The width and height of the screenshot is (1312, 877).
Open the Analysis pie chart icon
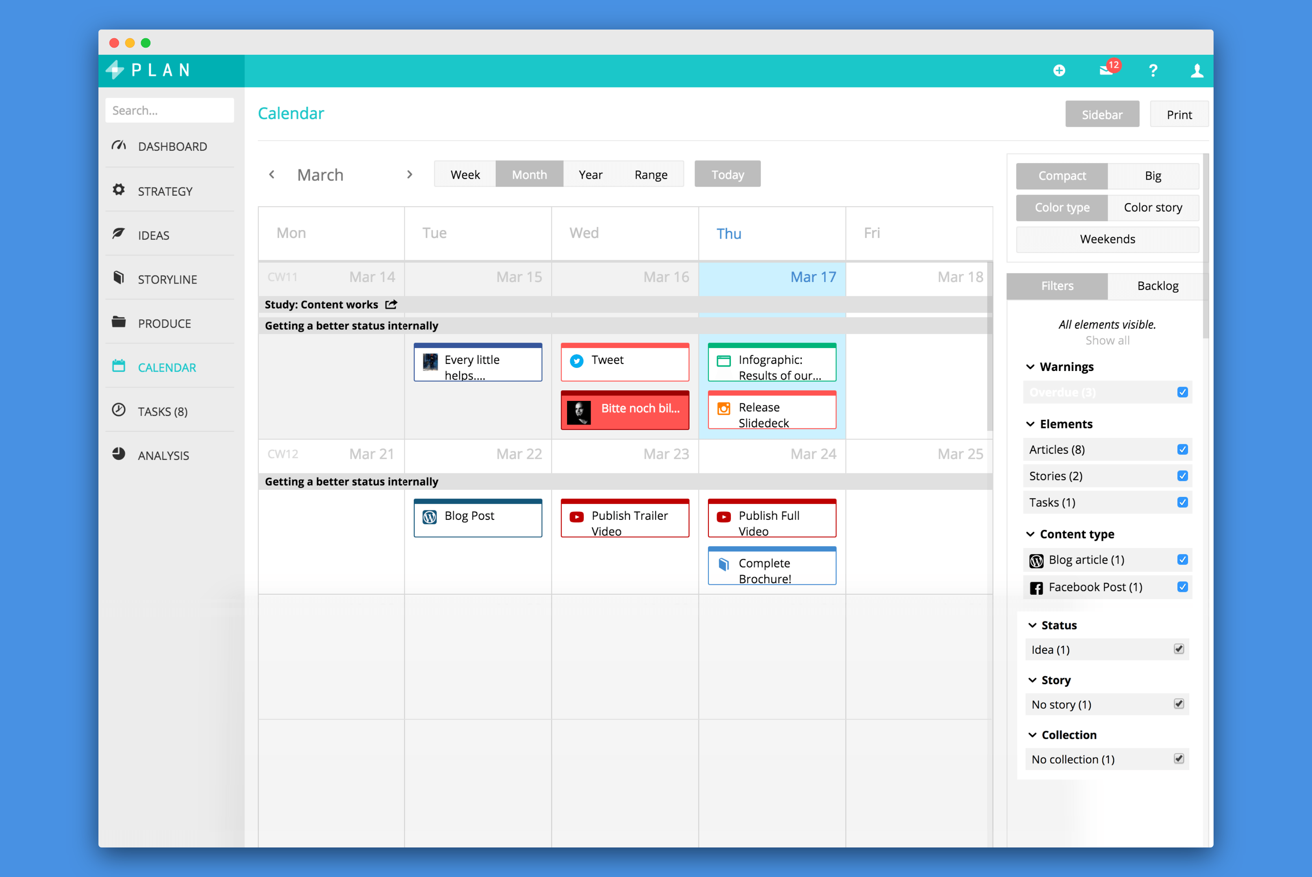pos(119,454)
